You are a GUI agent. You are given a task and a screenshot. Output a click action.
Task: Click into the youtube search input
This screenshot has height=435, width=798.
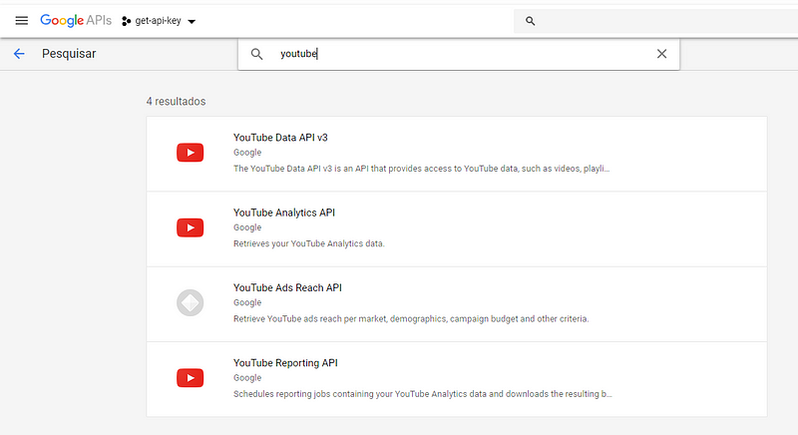click(x=458, y=54)
